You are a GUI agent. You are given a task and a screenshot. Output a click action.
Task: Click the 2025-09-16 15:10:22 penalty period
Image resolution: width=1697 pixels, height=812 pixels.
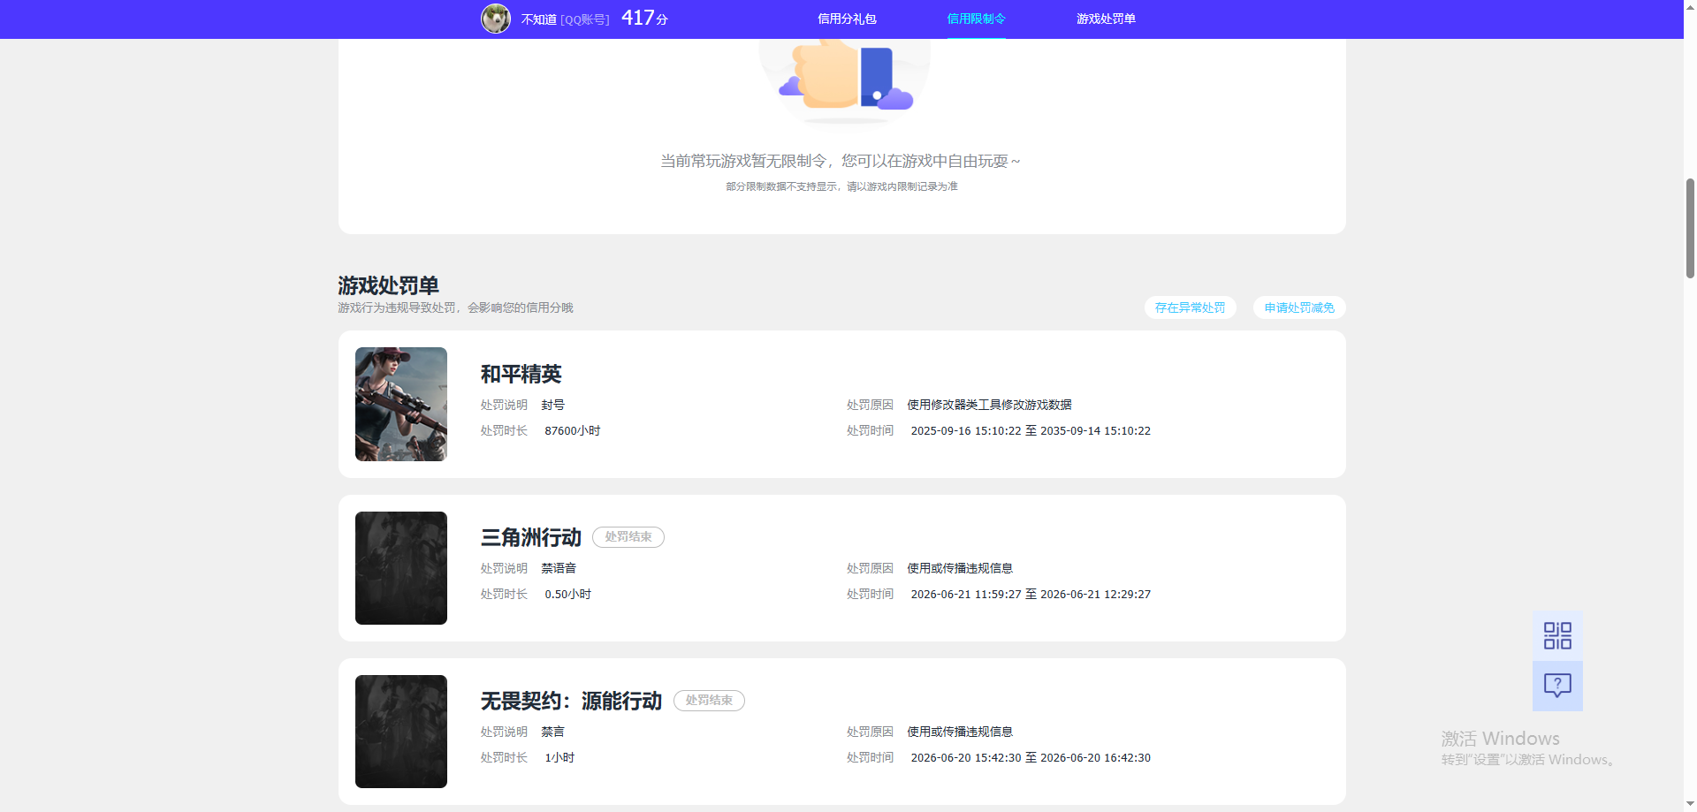point(1031,431)
